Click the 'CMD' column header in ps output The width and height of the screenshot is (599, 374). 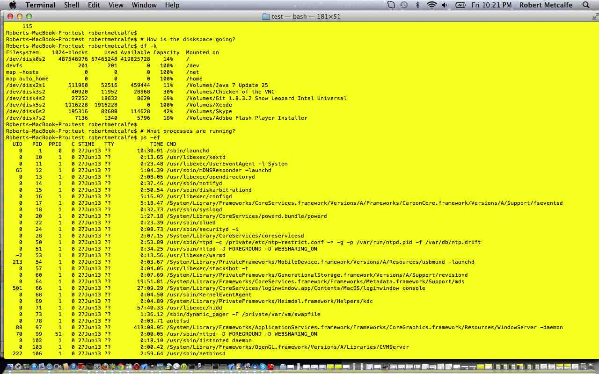(171, 144)
